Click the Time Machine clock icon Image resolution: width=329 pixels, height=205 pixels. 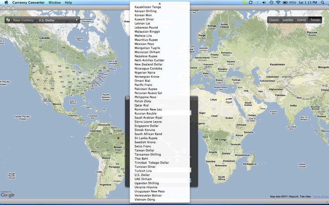click(x=271, y=2)
